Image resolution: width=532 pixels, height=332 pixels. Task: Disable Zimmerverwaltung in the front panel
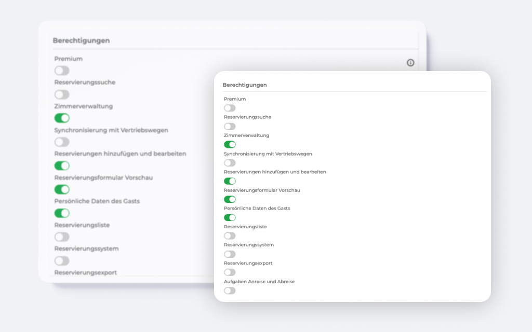coord(230,144)
